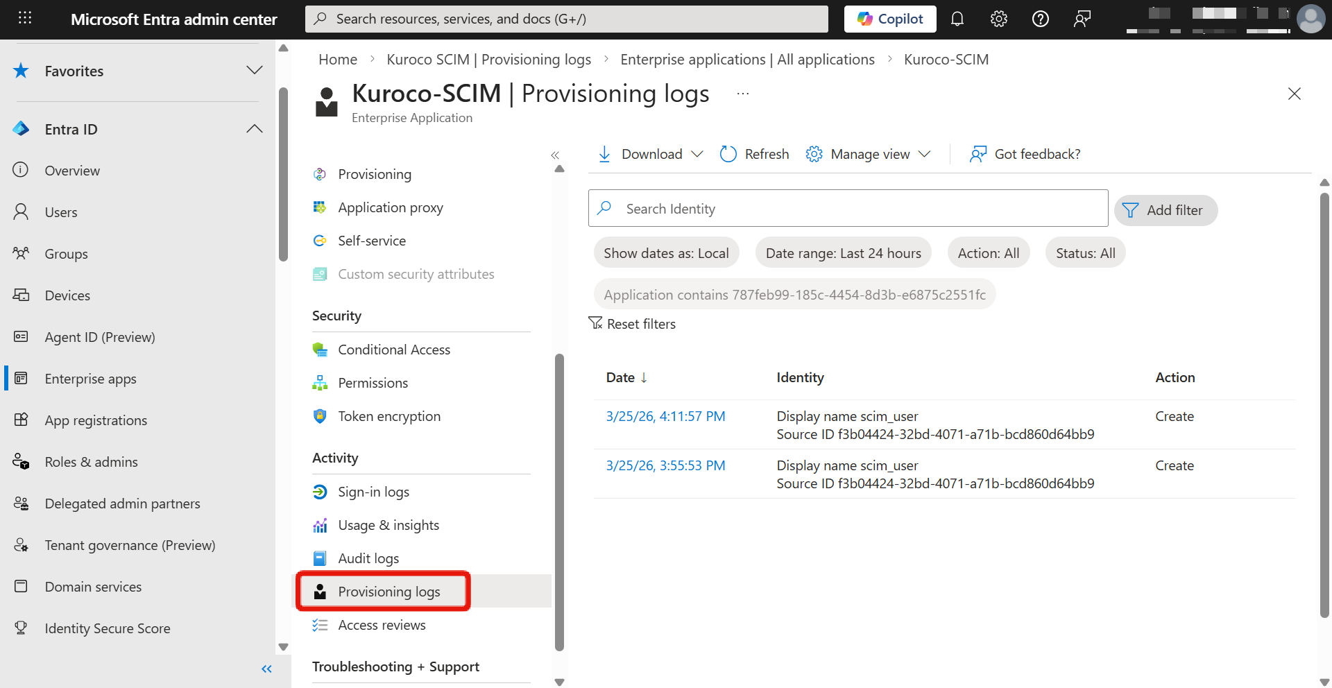Screen dimensions: 1332x688
Task: Open Audit logs in Activity menu
Action: [368, 558]
